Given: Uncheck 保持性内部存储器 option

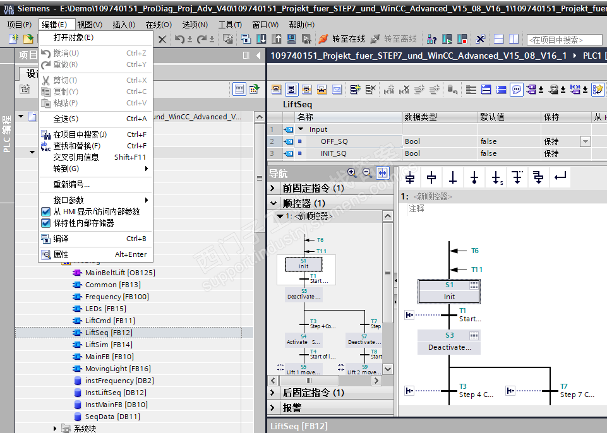Looking at the screenshot, I should click(x=45, y=223).
